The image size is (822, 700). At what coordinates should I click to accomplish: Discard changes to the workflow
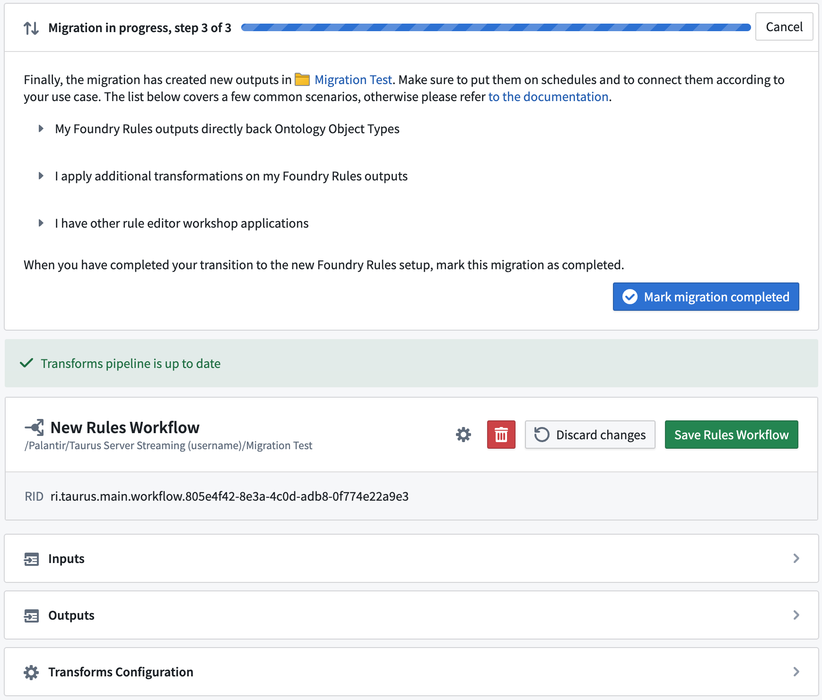coord(590,435)
